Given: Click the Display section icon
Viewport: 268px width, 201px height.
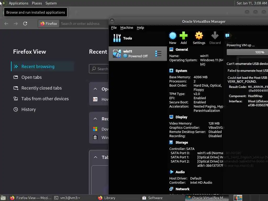Looking at the screenshot, I should click(x=171, y=117).
